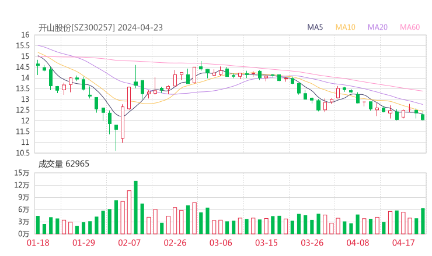This screenshot has width=432, height=256.
Task: Click the 03-26 date label
Action: click(x=312, y=243)
